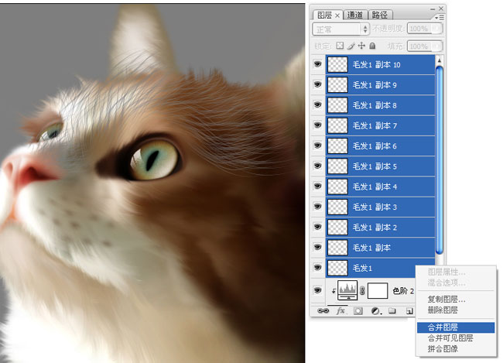Toggle visibility of 毛发1 副本 5 layer

click(x=317, y=166)
